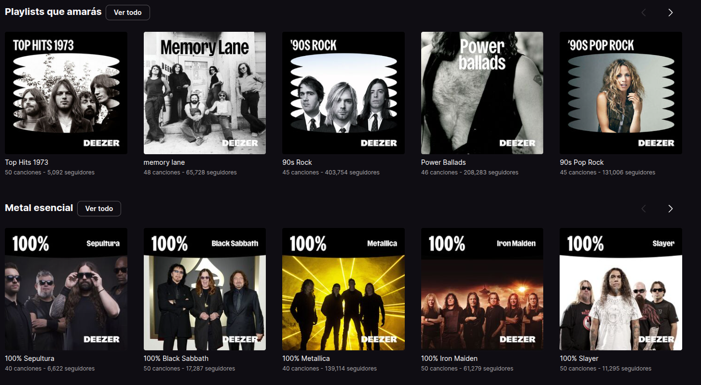Open the 100% Black Sabbath cover image
701x385 pixels.
coord(205,289)
